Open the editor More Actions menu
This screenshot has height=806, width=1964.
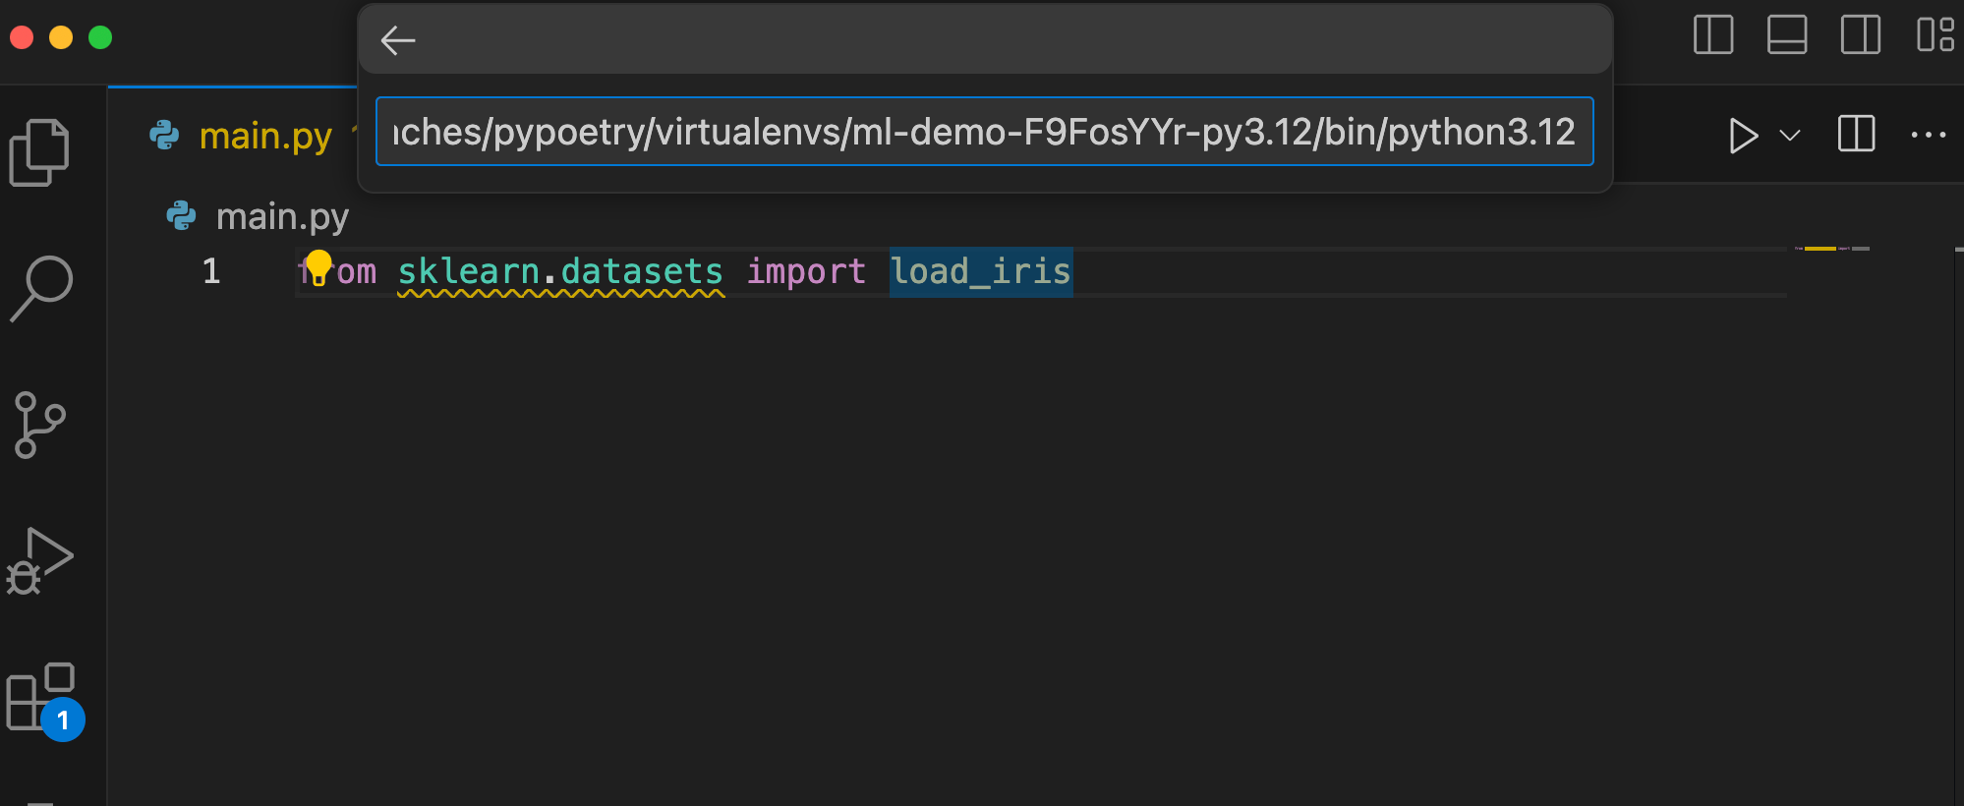pyautogui.click(x=1928, y=135)
